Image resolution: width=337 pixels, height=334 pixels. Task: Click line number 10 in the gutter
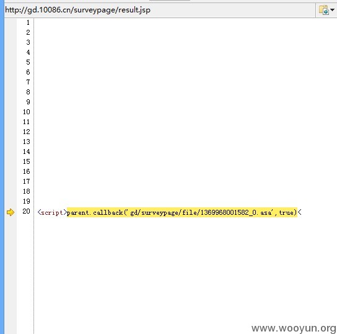(x=27, y=112)
